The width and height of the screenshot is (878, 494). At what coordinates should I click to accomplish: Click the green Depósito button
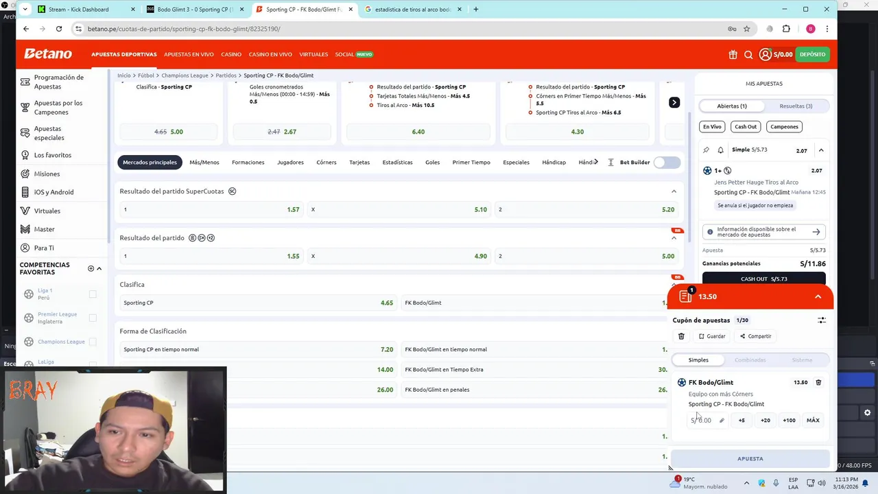(812, 54)
